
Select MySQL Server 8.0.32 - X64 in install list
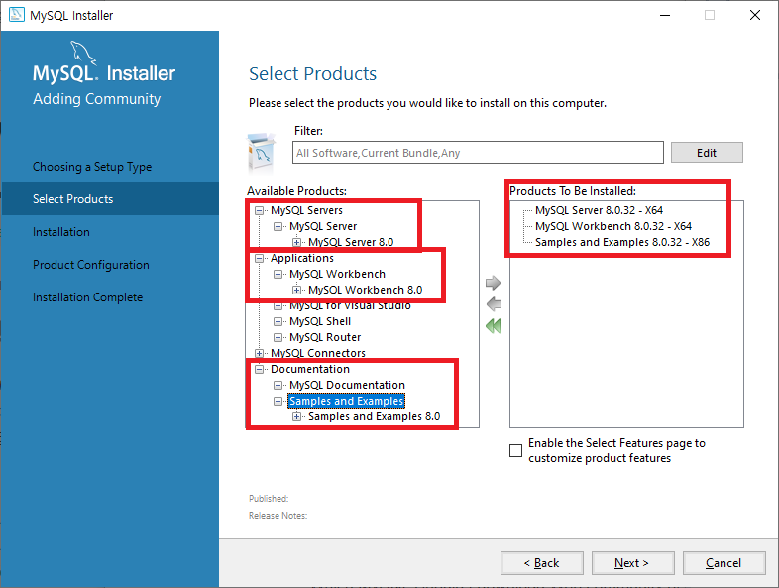(599, 211)
